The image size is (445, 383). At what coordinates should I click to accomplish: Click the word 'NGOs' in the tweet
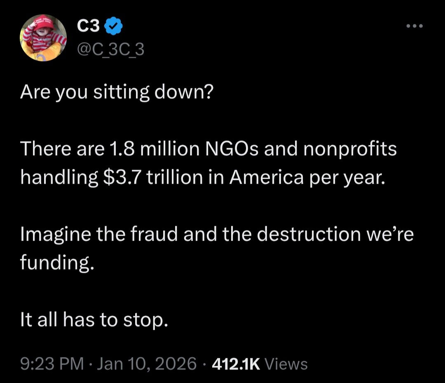point(234,149)
